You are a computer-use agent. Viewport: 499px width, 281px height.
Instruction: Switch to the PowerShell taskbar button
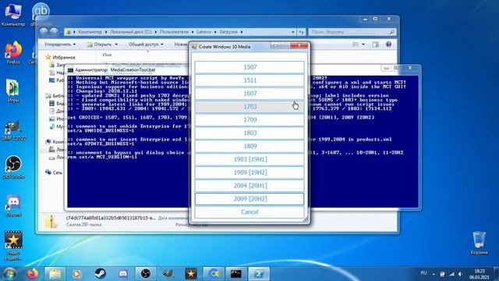tap(259, 274)
